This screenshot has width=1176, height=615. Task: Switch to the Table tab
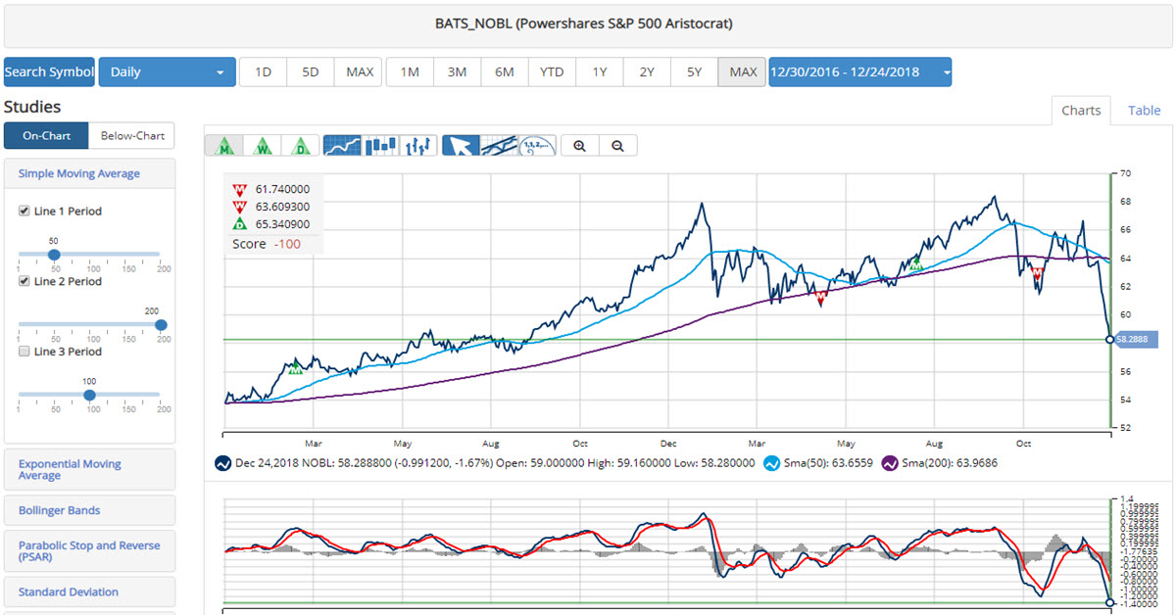pos(1144,111)
